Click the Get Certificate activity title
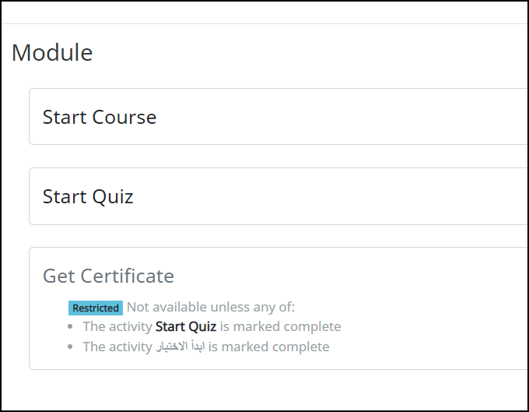This screenshot has width=529, height=412. [108, 276]
